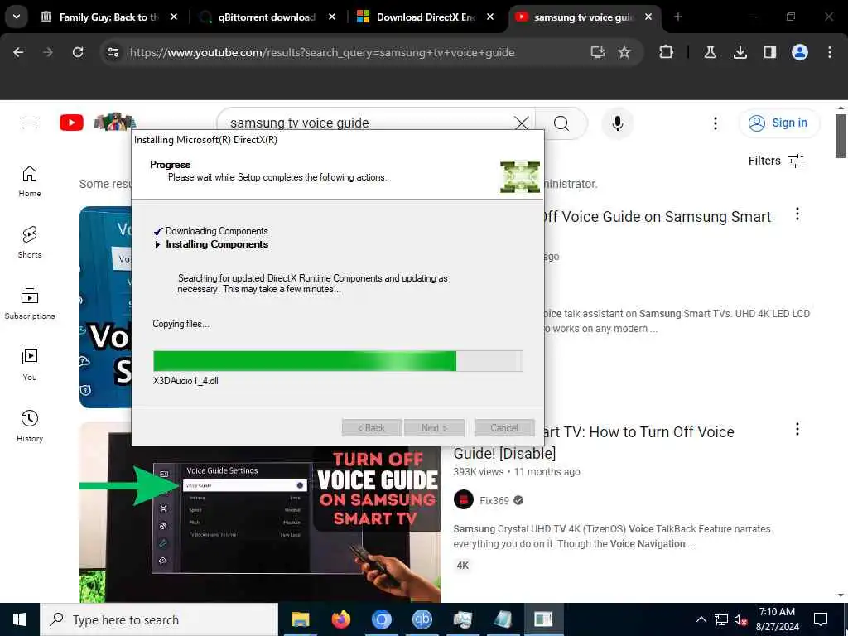848x636 pixels.
Task: Open History in YouTube sidebar
Action: pos(30,426)
